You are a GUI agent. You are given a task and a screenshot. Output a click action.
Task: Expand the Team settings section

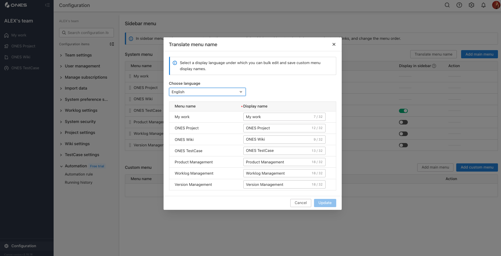click(78, 55)
